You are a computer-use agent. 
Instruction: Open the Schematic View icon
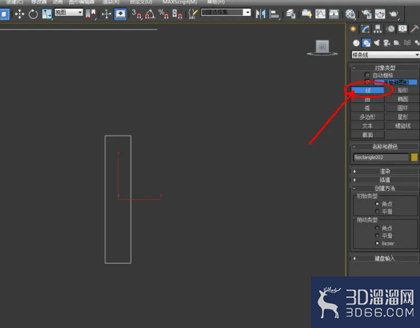click(x=334, y=14)
